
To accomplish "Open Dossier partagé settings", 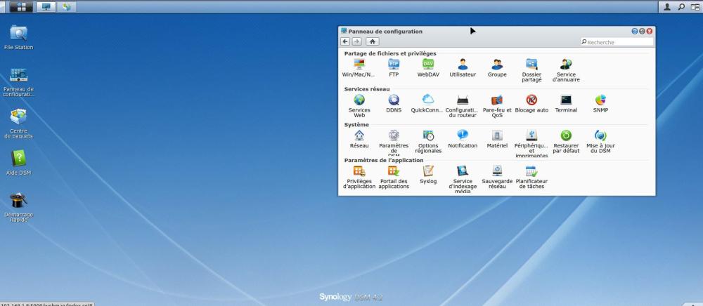I will point(531,71).
